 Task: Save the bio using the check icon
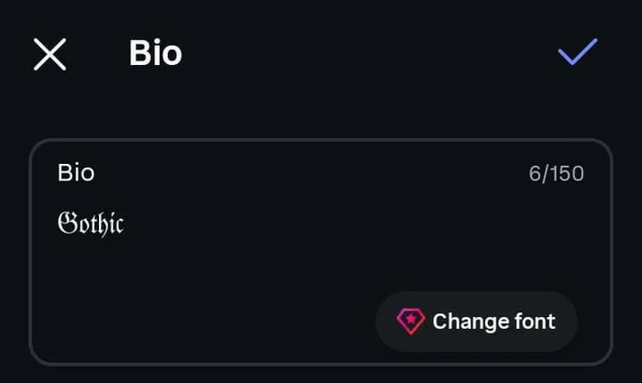tap(577, 51)
